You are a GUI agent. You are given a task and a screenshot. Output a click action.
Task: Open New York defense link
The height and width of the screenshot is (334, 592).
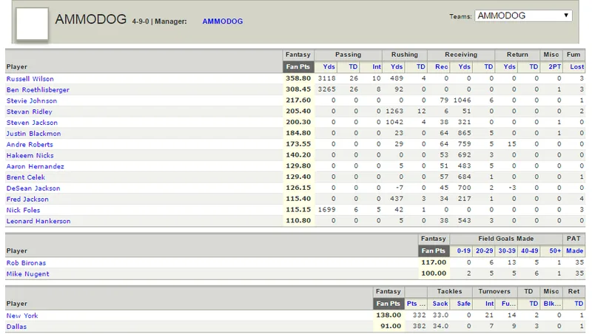[x=22, y=316]
